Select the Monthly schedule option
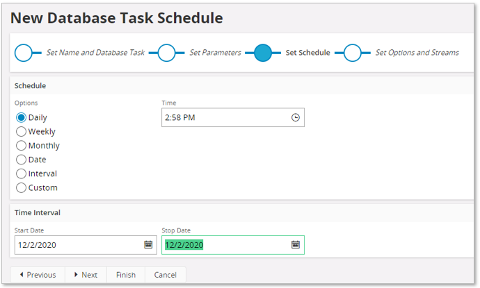The width and height of the screenshot is (480, 288). click(21, 146)
